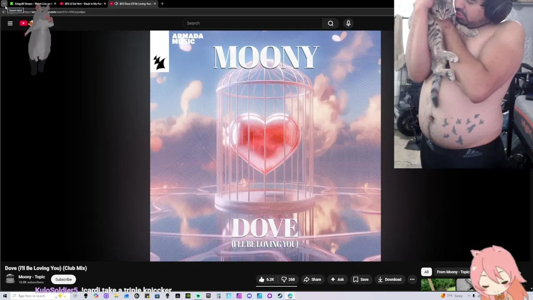Like the video with 6.2K likes

[266, 279]
